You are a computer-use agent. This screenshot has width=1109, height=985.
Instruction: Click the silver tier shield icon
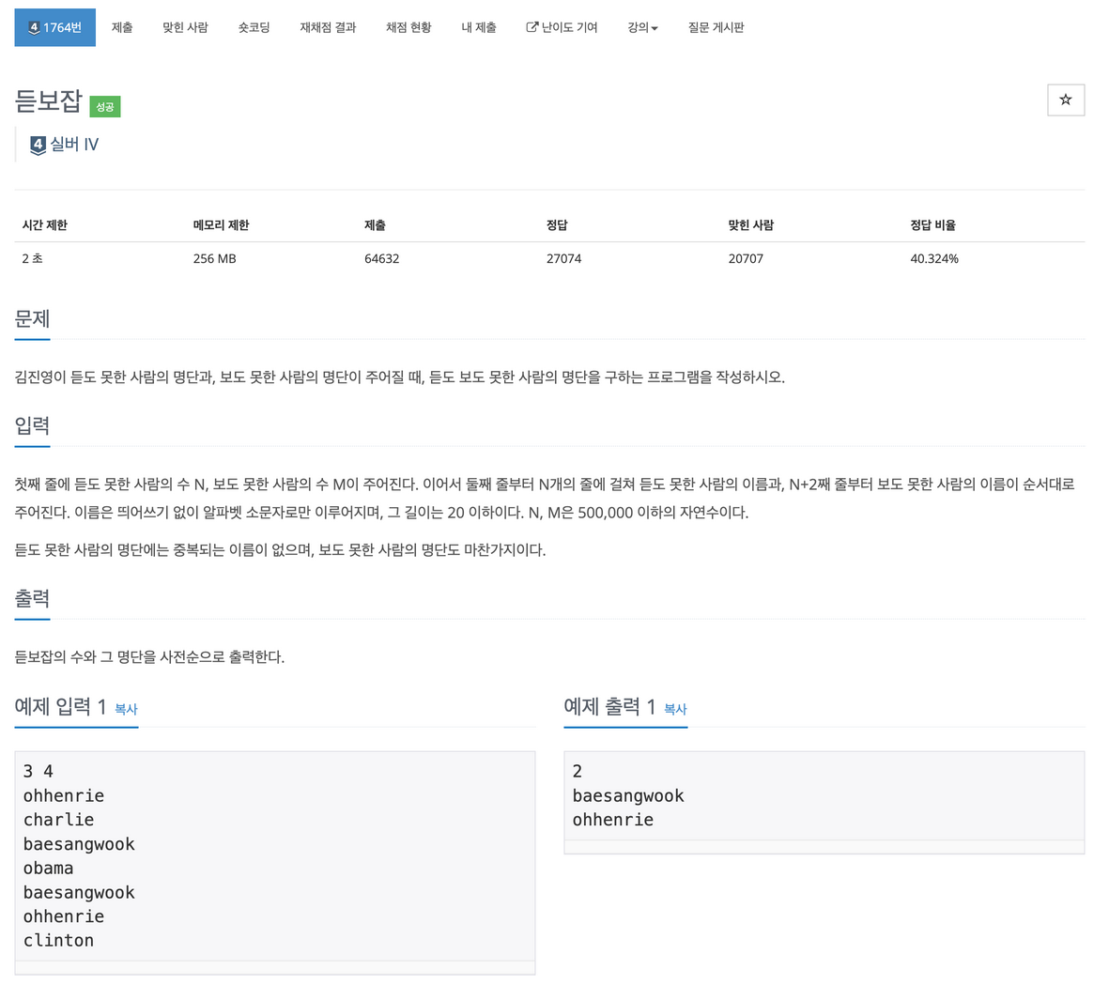39,146
